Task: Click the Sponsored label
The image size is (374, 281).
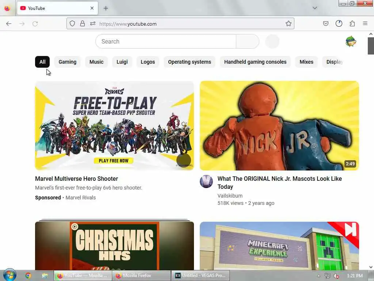Action: coord(48,198)
